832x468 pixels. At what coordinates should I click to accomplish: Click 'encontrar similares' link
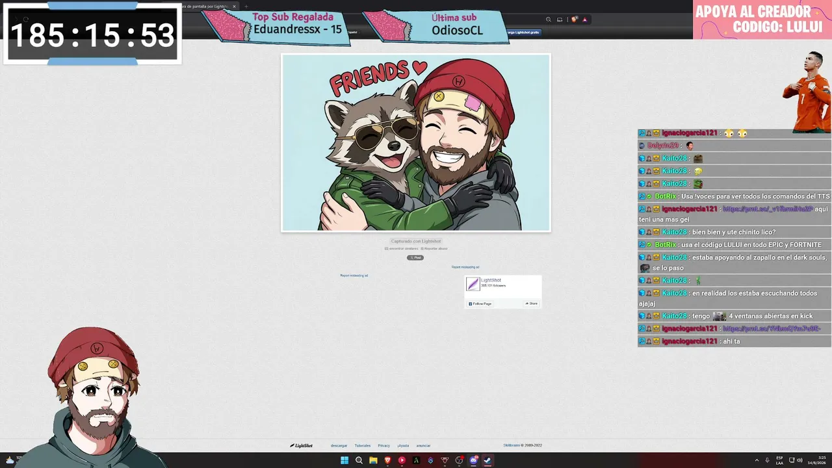coord(402,248)
